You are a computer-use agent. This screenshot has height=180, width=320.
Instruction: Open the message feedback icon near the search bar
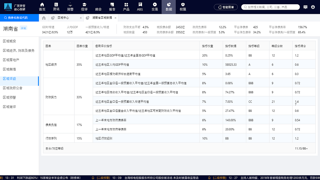click(x=305, y=7)
